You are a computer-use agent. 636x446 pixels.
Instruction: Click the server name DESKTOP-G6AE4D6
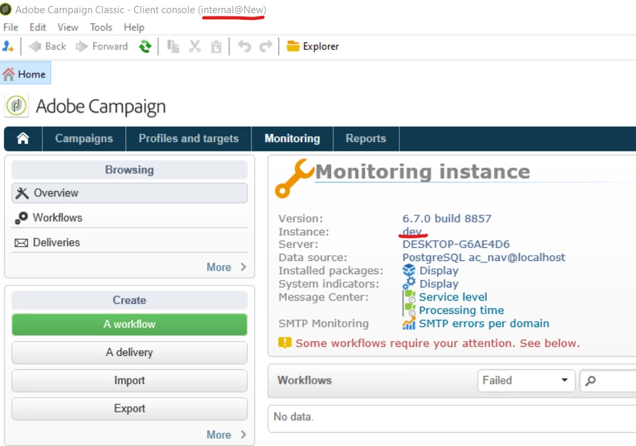(456, 244)
